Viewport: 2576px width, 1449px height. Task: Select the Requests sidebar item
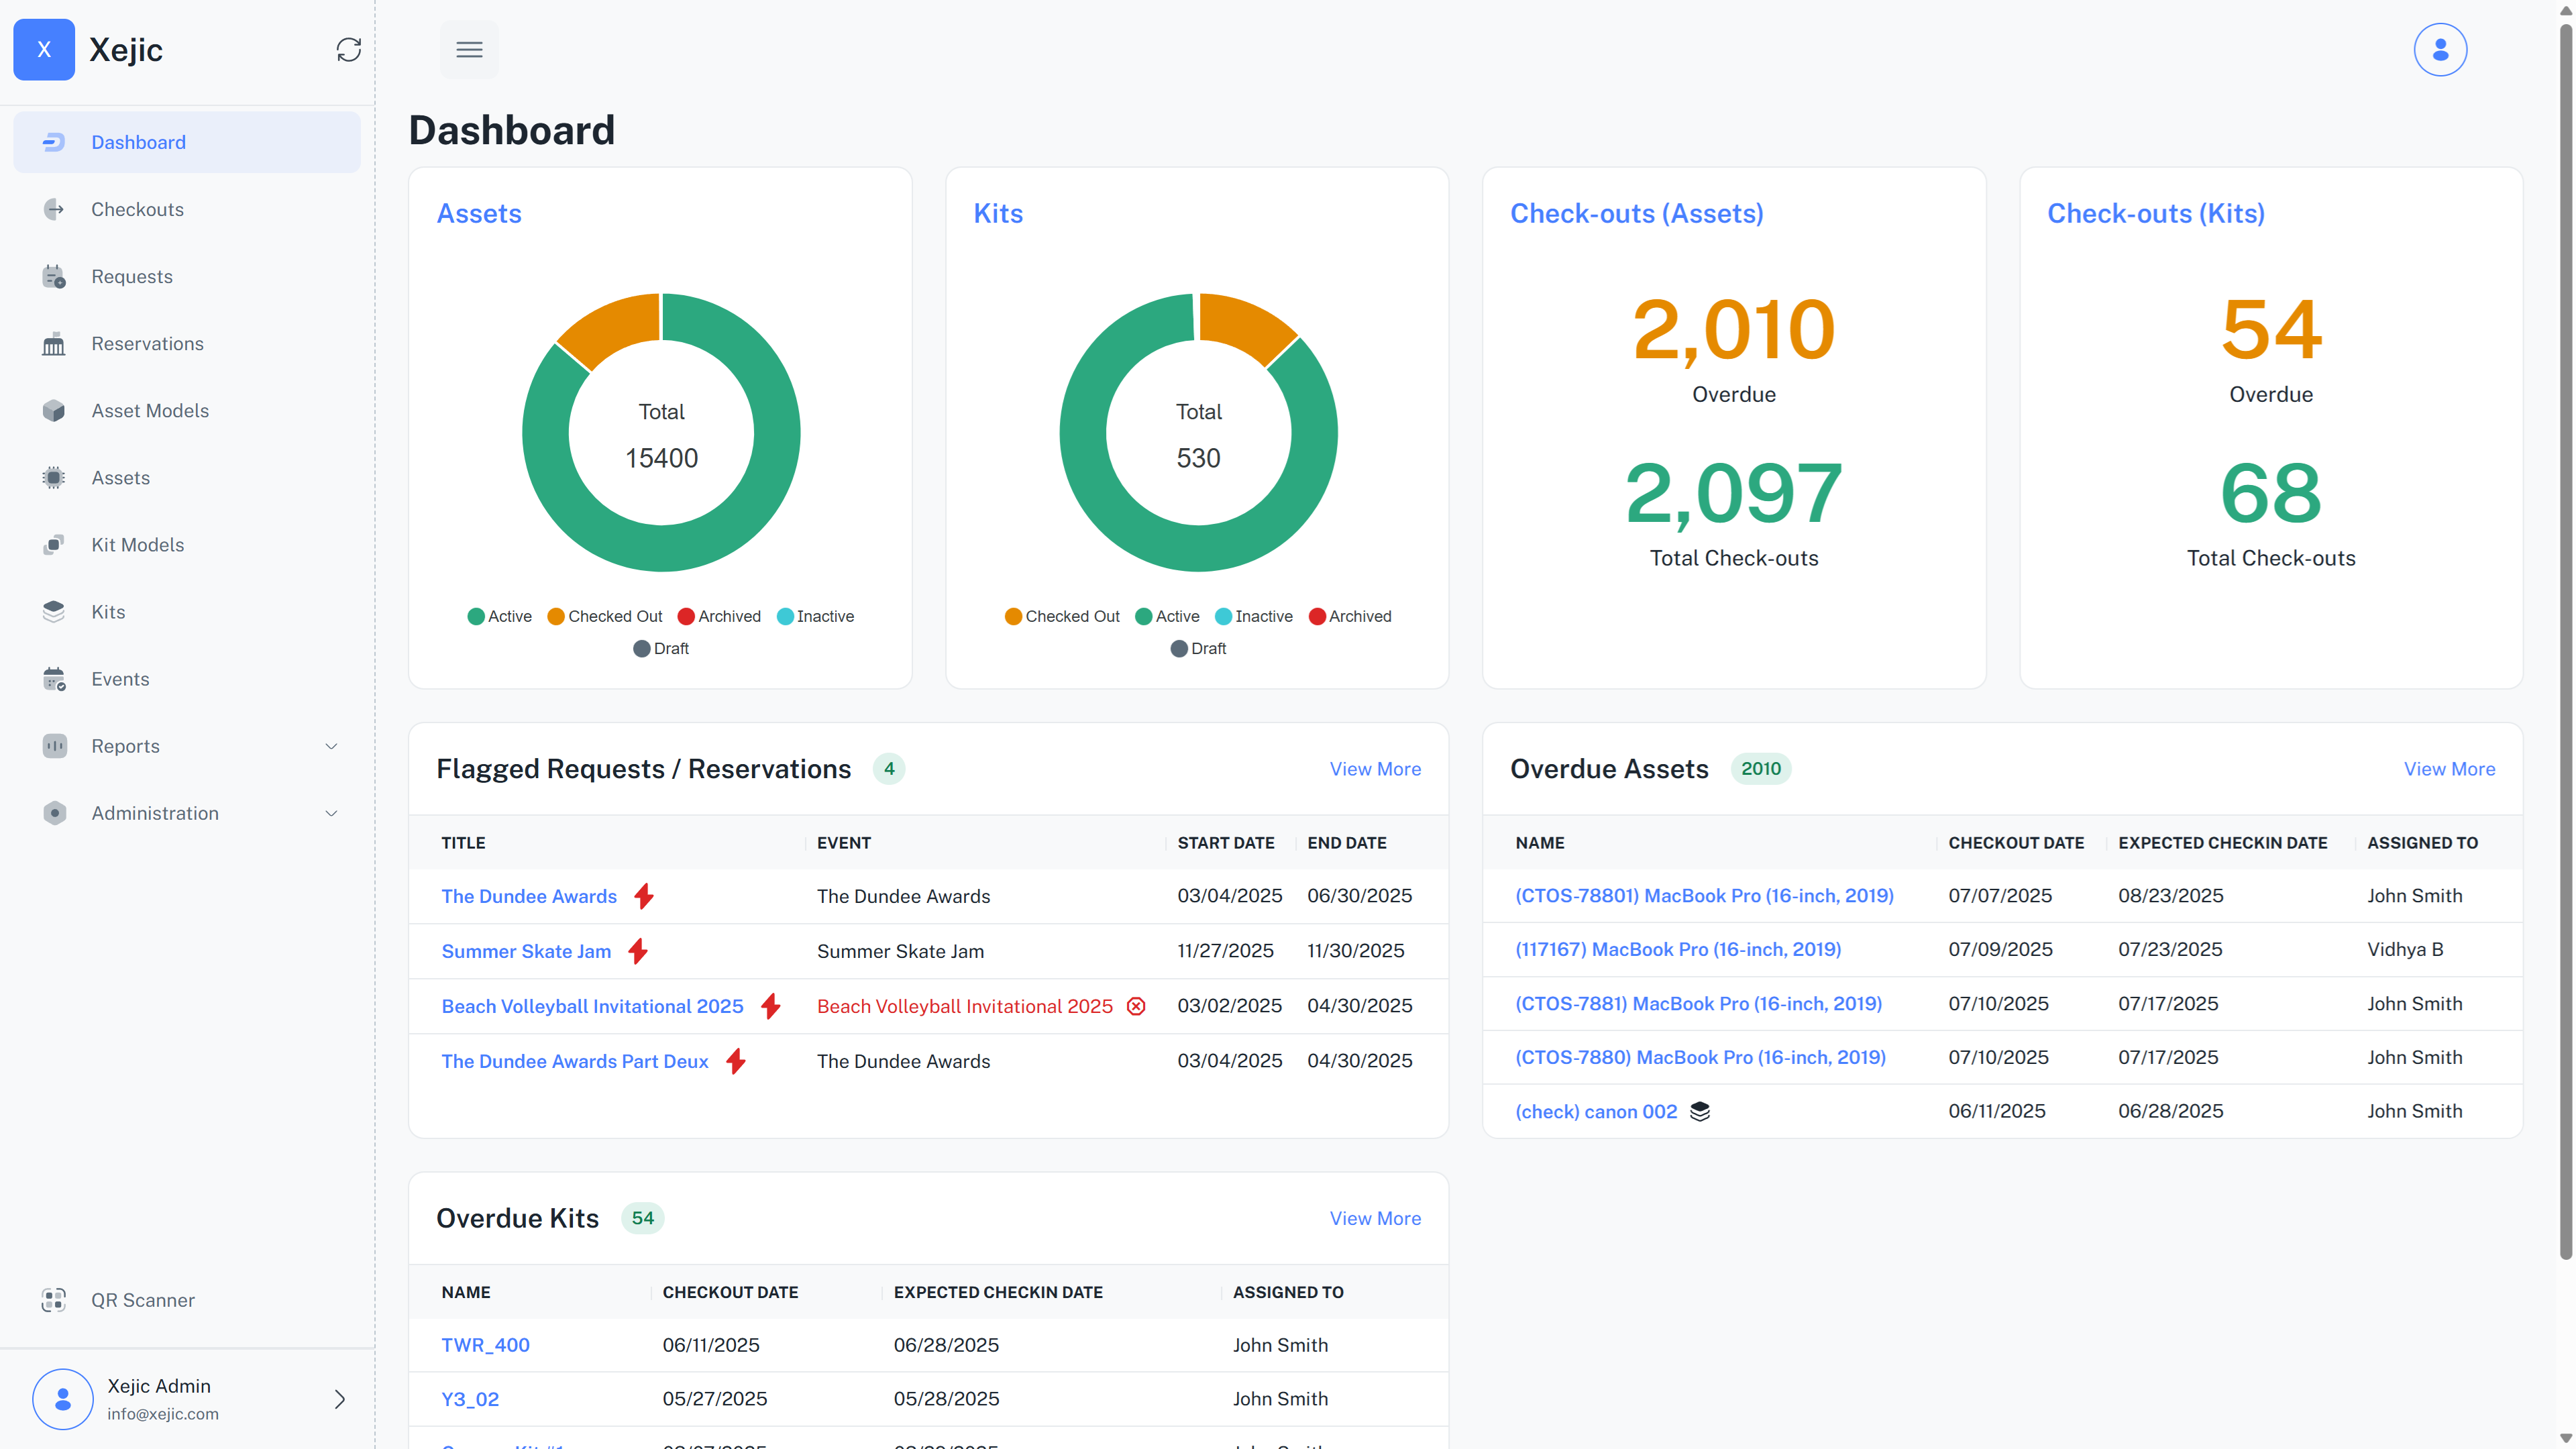131,276
